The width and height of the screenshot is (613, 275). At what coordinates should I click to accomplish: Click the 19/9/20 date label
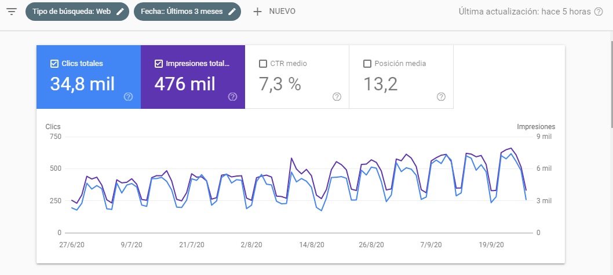[491, 245]
